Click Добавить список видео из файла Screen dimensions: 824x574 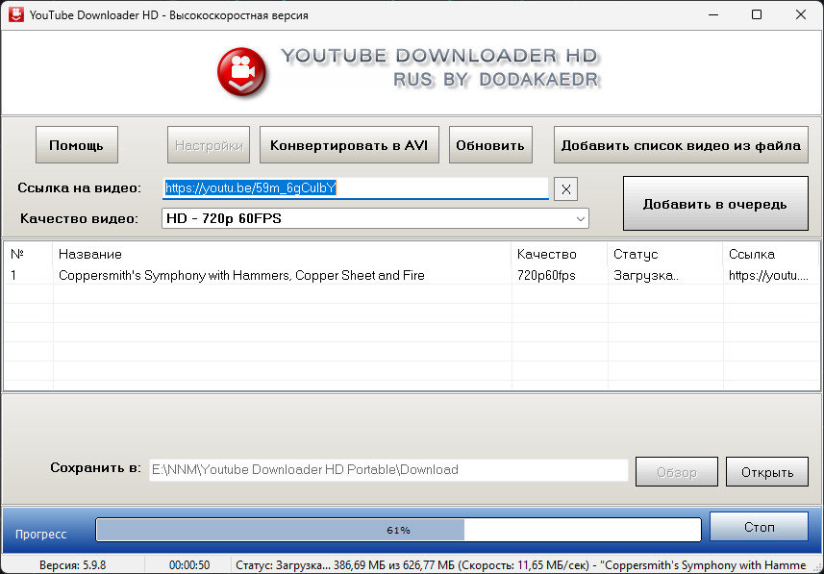click(681, 145)
